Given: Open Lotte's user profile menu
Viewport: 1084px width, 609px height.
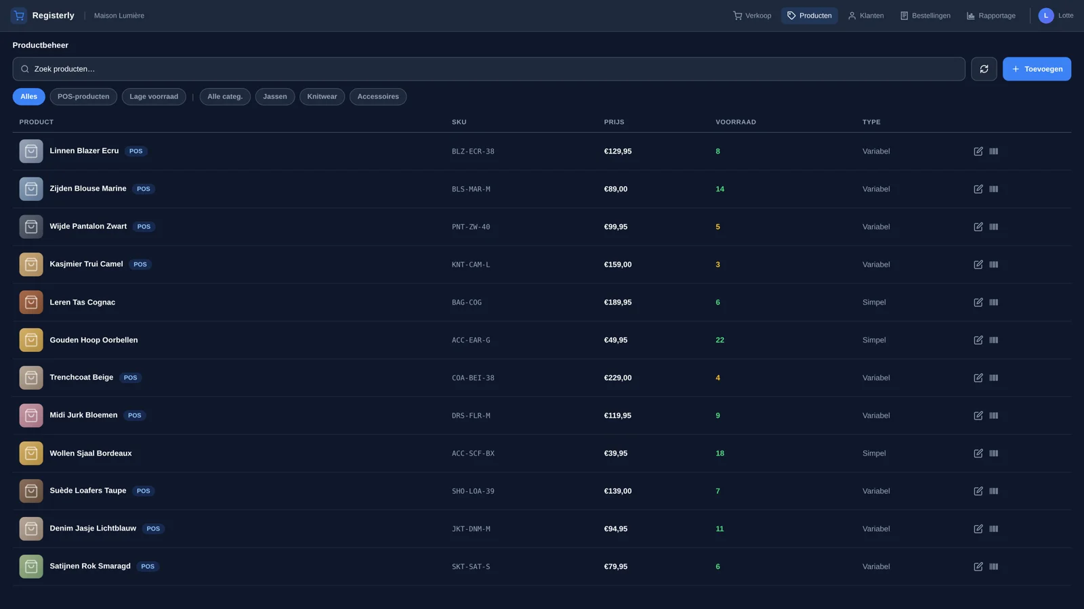Looking at the screenshot, I should [x=1056, y=16].
